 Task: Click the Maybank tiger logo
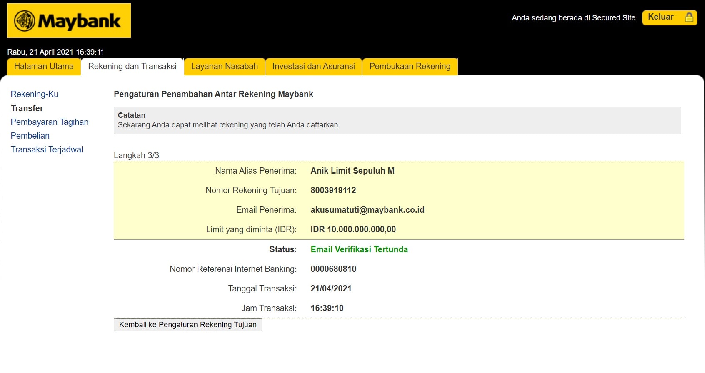coord(25,21)
